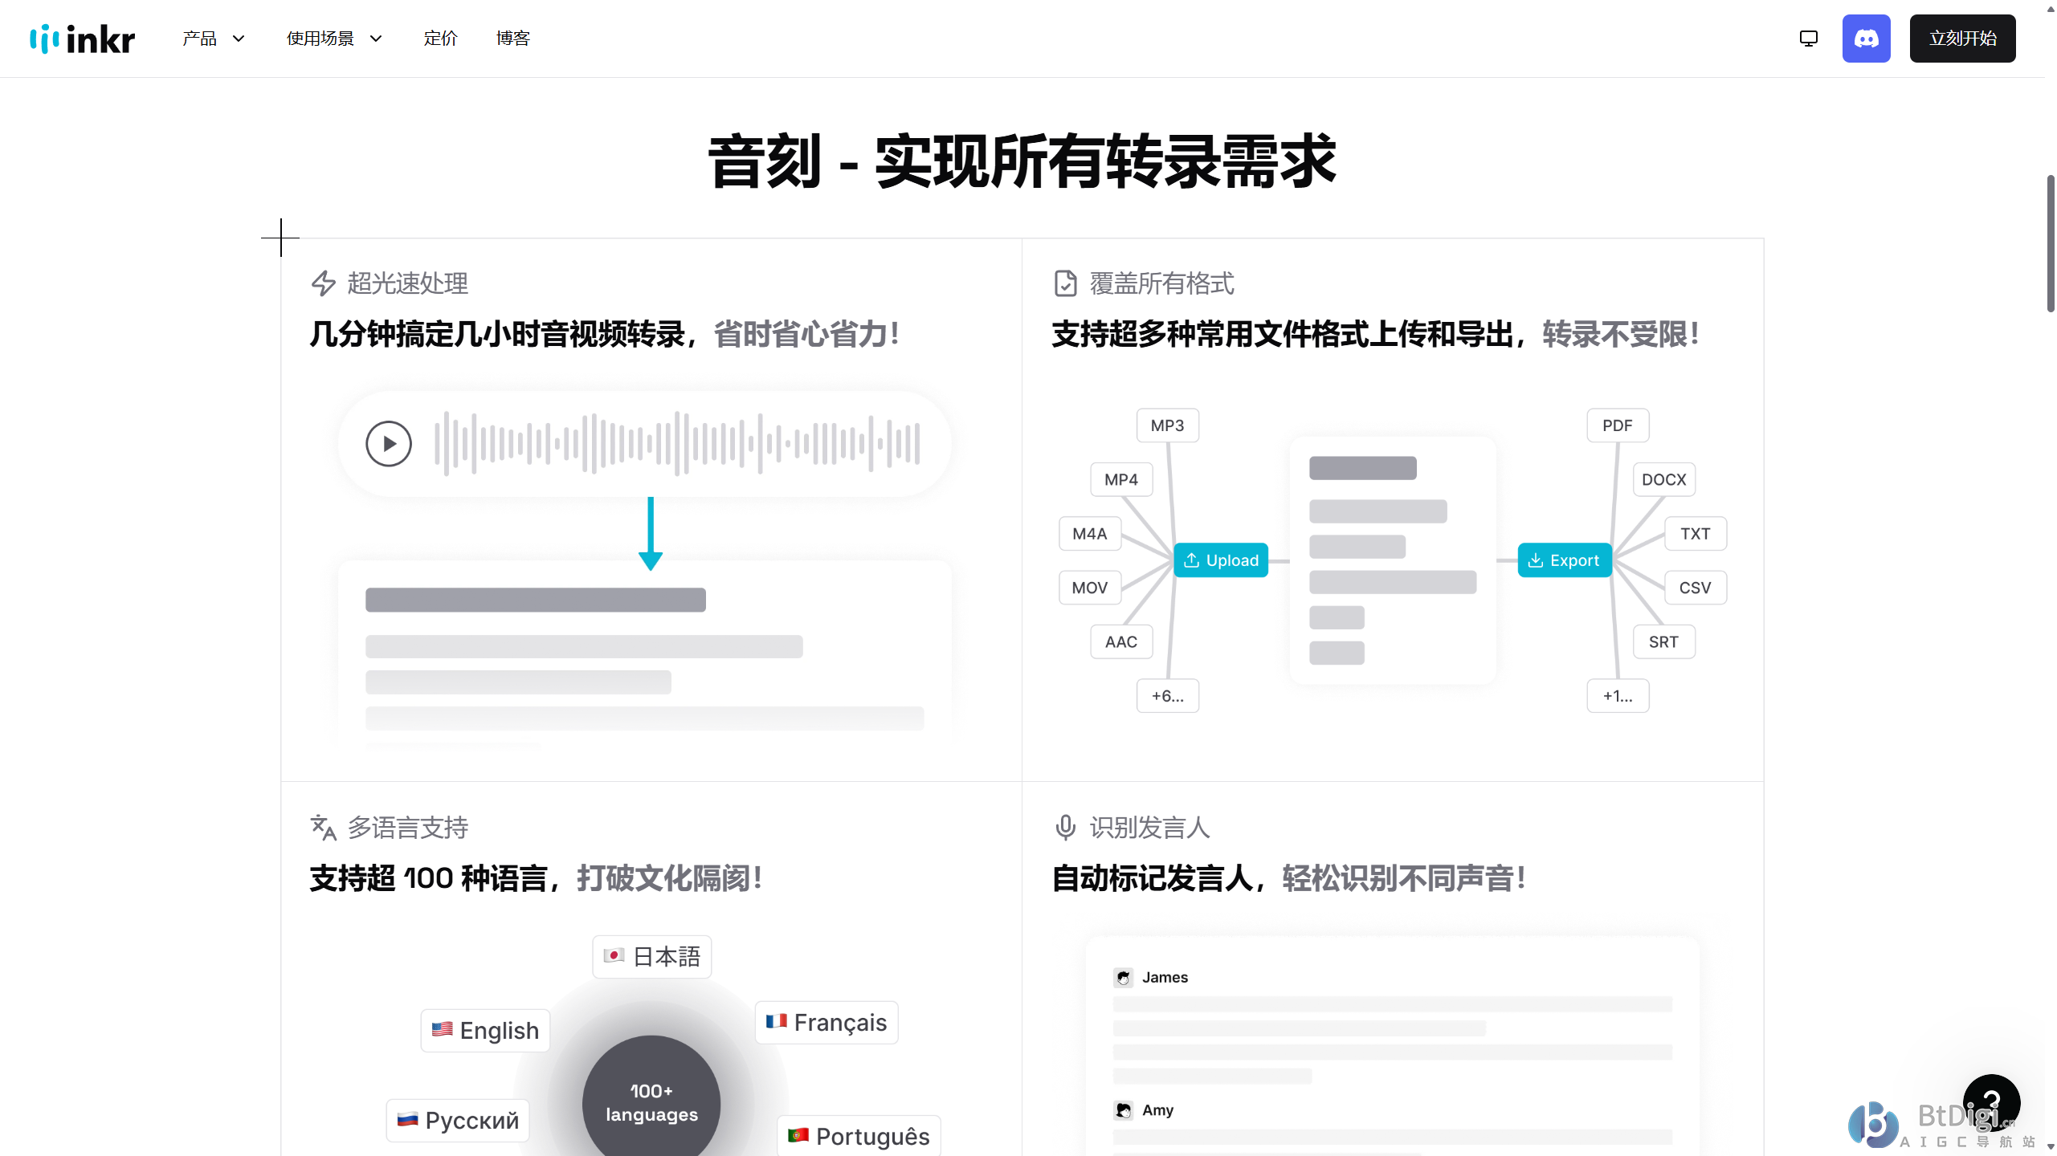2057x1156 pixels.
Task: Click the audio waveform track
Action: 676,443
